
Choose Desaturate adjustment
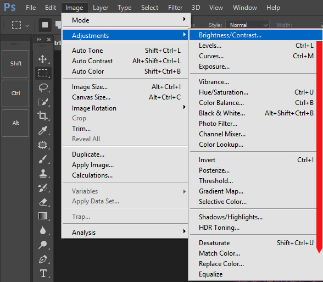coord(253,243)
